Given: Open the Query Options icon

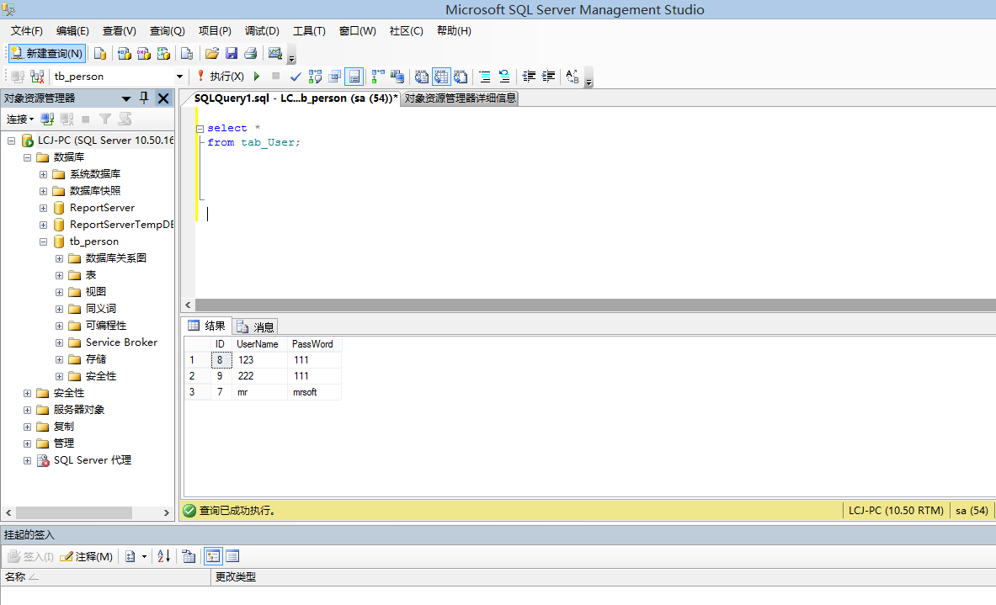Looking at the screenshot, I should pos(335,77).
